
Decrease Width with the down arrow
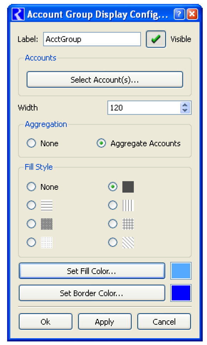pos(185,110)
